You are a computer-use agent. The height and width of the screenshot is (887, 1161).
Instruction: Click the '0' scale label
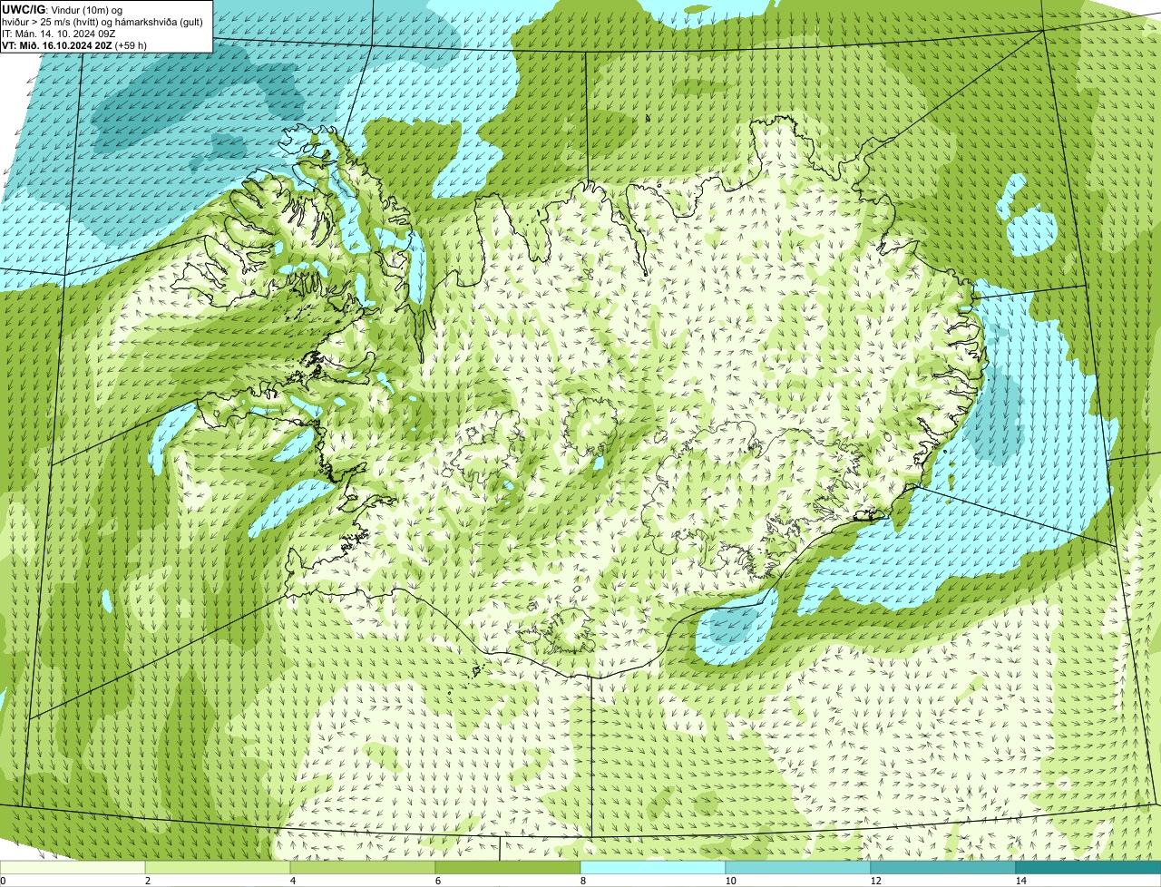click(3, 881)
